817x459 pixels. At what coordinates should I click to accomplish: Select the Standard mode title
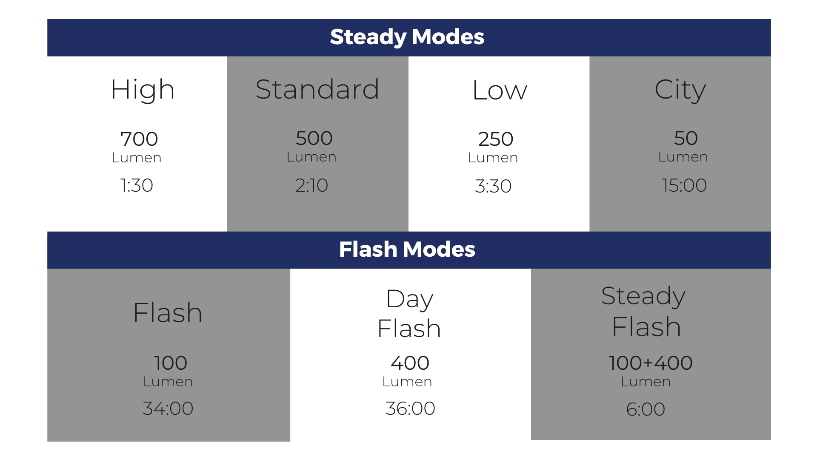click(317, 89)
